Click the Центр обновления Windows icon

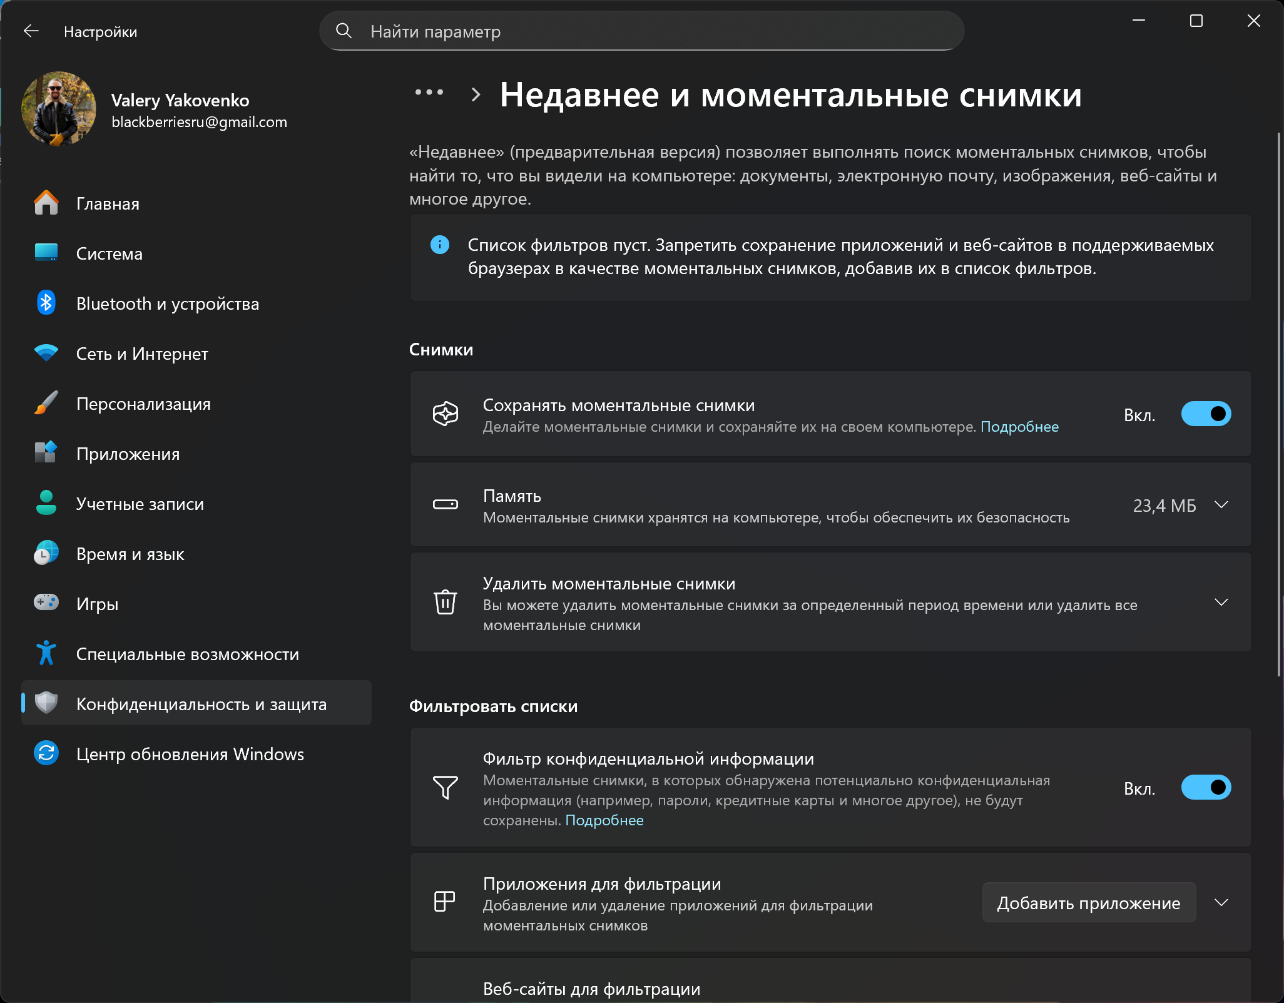pyautogui.click(x=46, y=753)
